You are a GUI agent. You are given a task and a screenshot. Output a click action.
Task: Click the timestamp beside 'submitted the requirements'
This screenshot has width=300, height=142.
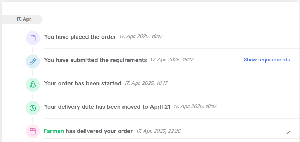(x=172, y=60)
